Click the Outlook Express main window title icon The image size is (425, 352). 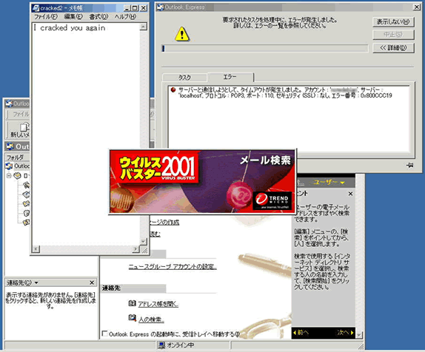pos(9,104)
